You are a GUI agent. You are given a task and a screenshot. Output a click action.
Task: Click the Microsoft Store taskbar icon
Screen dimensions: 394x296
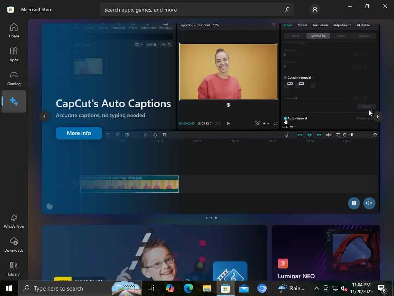[225, 288]
